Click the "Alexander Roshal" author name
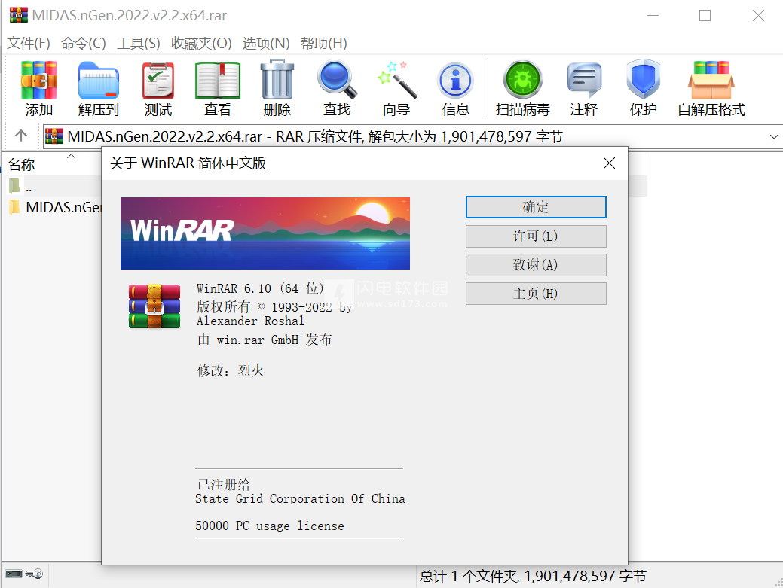Viewport: 783px width, 588px height. click(x=250, y=321)
